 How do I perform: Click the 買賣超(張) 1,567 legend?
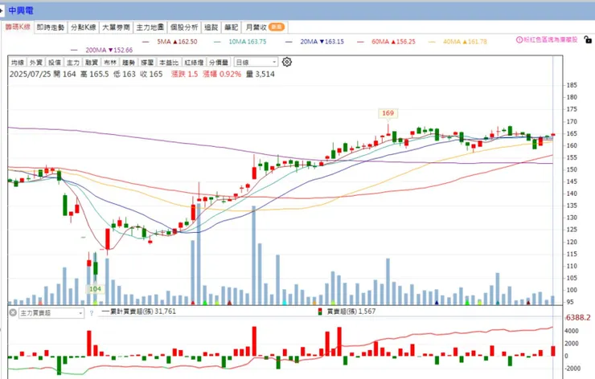pos(347,312)
